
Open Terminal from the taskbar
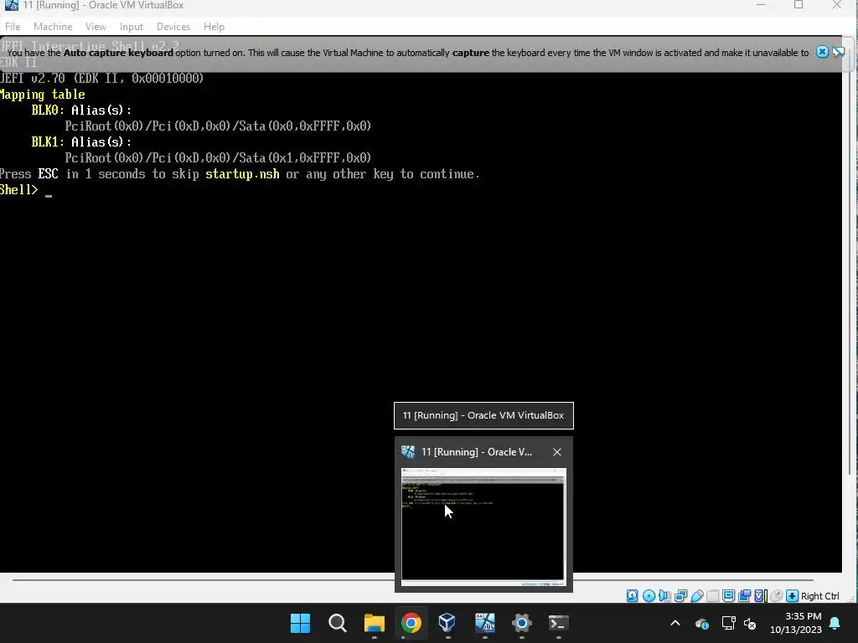click(x=558, y=623)
